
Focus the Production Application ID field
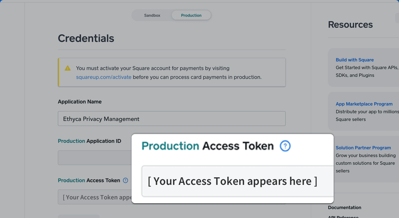coord(94,158)
